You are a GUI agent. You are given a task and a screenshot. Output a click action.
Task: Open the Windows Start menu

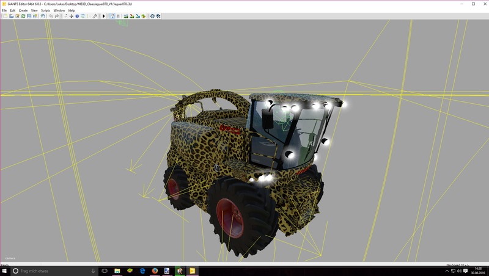click(5, 271)
